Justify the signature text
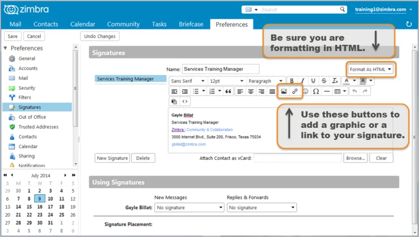This screenshot has width=419, height=237. 272,91
